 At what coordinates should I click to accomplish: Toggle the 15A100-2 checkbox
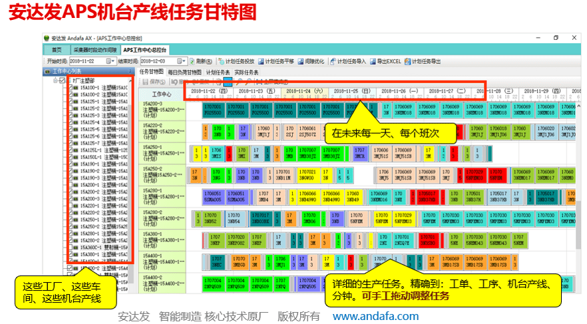point(70,94)
